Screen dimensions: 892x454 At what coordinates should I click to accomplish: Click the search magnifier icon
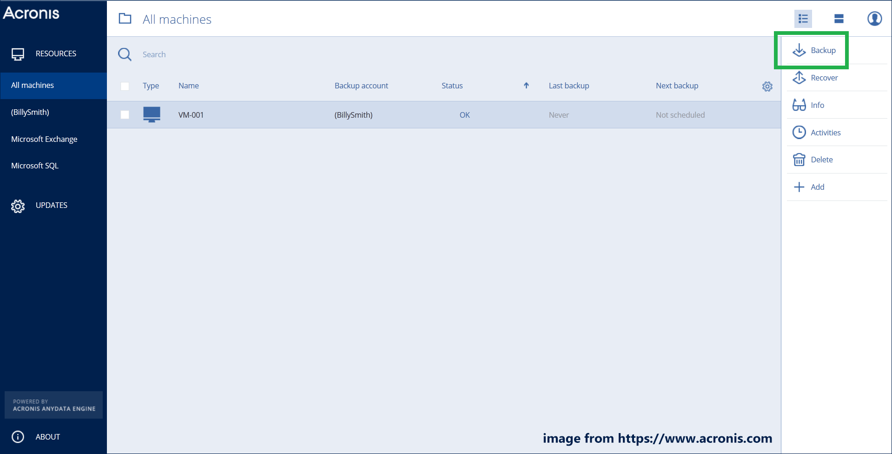coord(125,54)
